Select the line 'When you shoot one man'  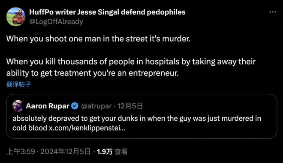point(98,38)
